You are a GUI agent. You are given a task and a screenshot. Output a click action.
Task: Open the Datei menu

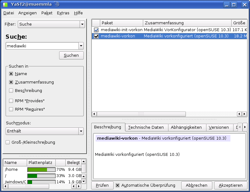[x=9, y=13]
